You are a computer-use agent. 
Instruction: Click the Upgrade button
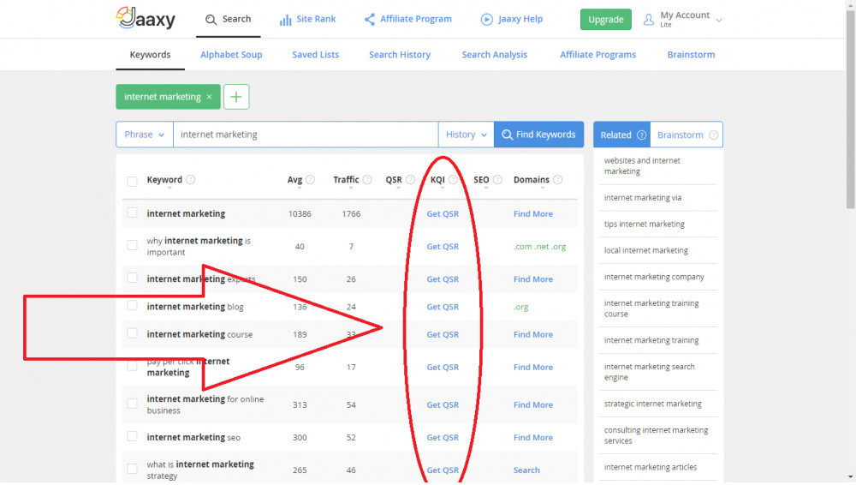[x=605, y=19]
